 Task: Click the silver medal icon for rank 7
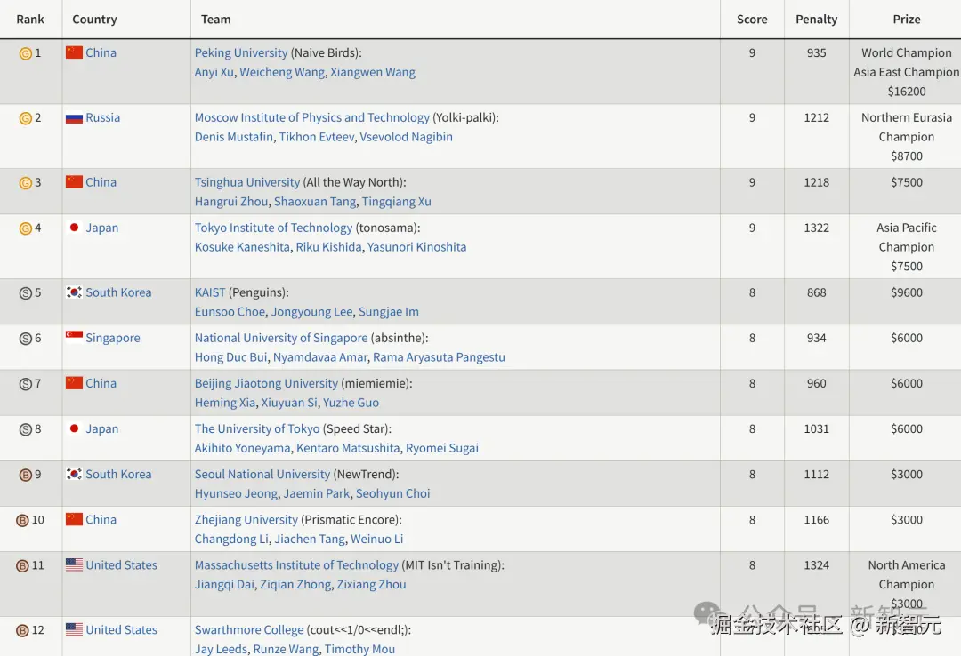pos(25,384)
